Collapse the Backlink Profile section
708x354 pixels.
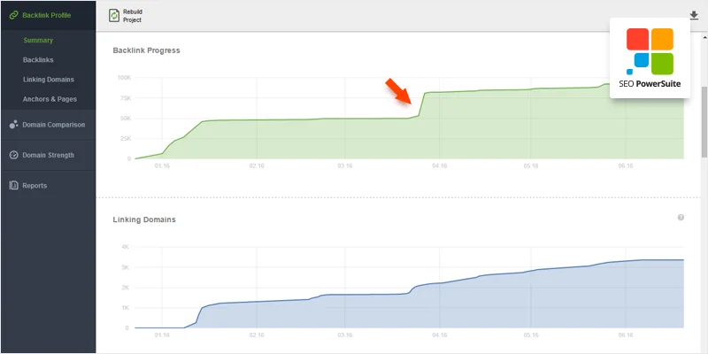50,15
